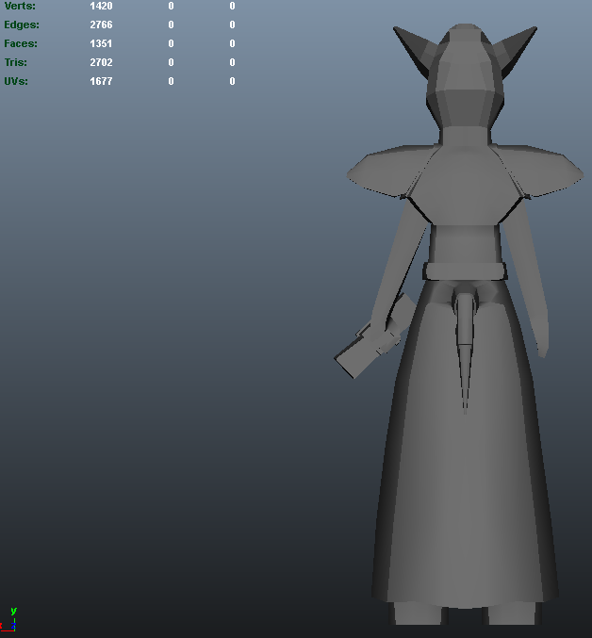Click the Faces label in poly count HUD

(21, 43)
